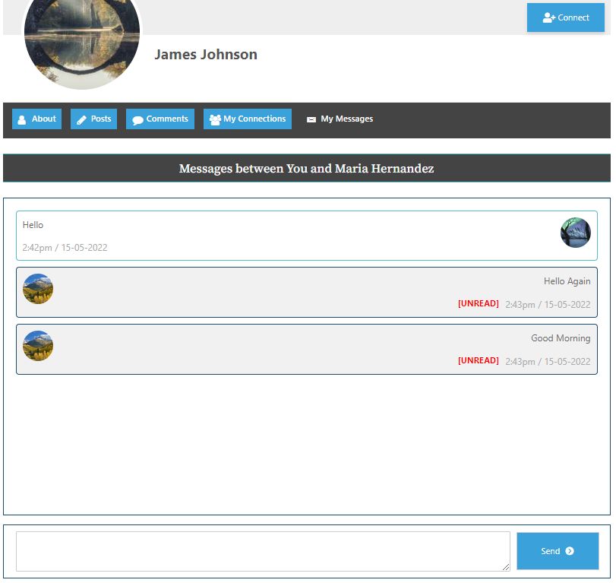The width and height of the screenshot is (616, 583).
Task: Click the Messages between You and Maria Hernandez header
Action: pyautogui.click(x=306, y=168)
